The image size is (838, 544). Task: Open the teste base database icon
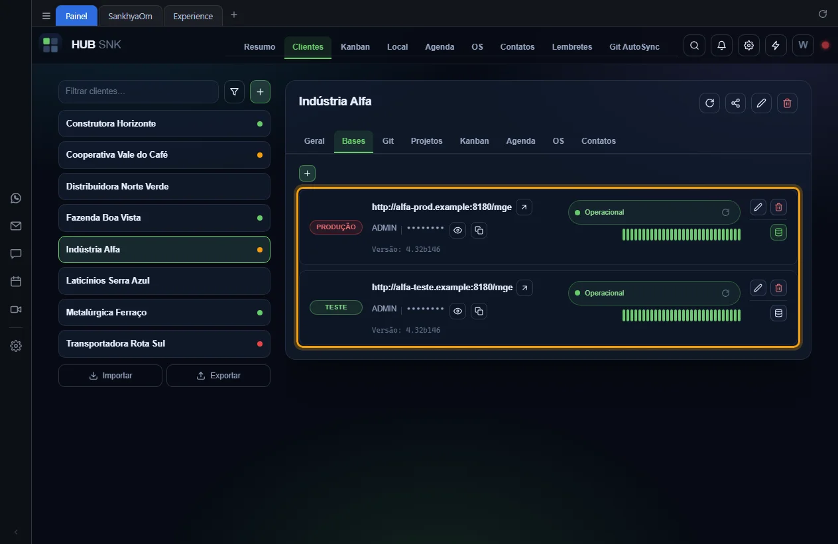(778, 313)
